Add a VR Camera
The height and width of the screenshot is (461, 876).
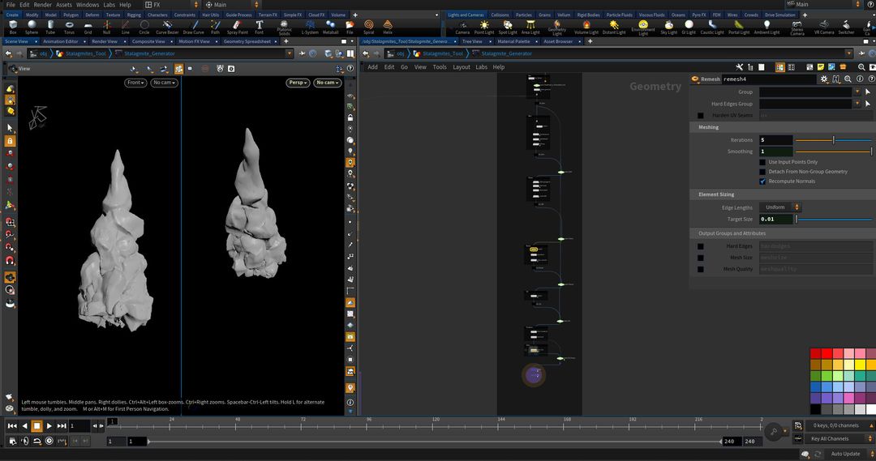point(824,27)
